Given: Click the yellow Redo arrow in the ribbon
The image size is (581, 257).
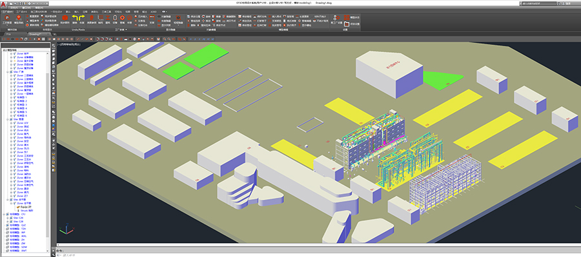Looking at the screenshot, I should (82, 18).
